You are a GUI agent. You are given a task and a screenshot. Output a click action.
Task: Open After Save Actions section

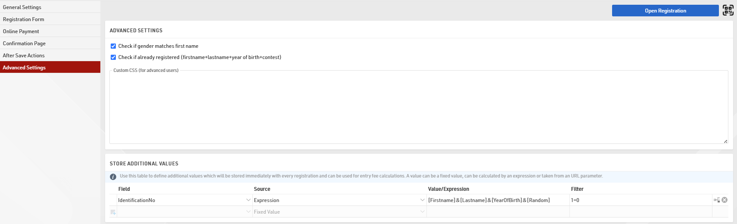pos(24,56)
